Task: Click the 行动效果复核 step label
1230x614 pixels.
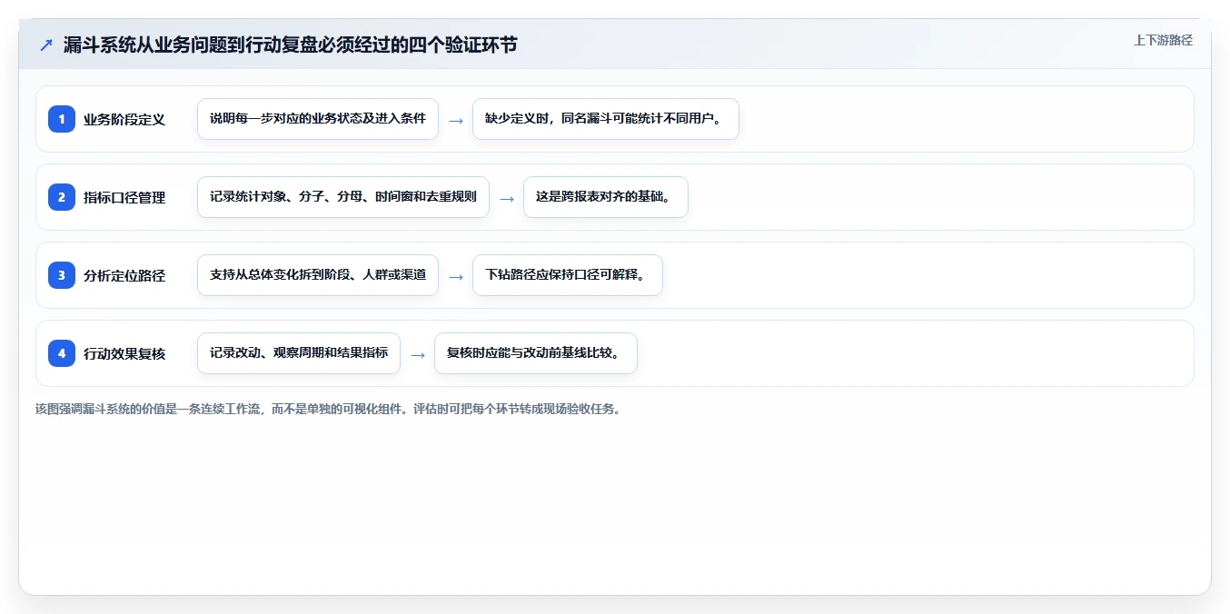Action: [x=124, y=353]
